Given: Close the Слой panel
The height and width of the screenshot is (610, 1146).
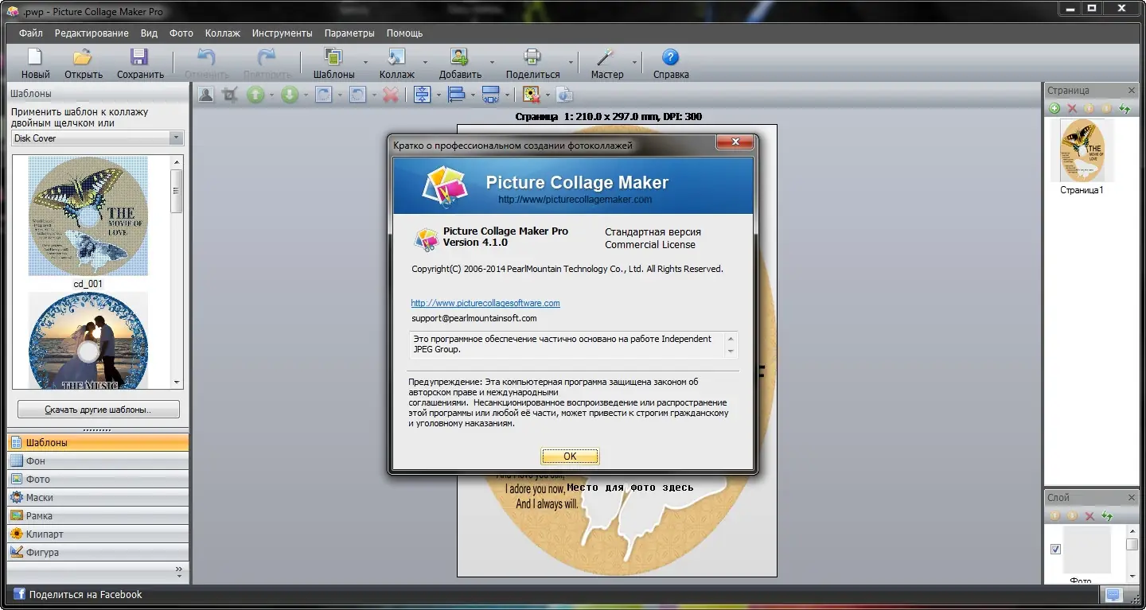Looking at the screenshot, I should [1132, 498].
